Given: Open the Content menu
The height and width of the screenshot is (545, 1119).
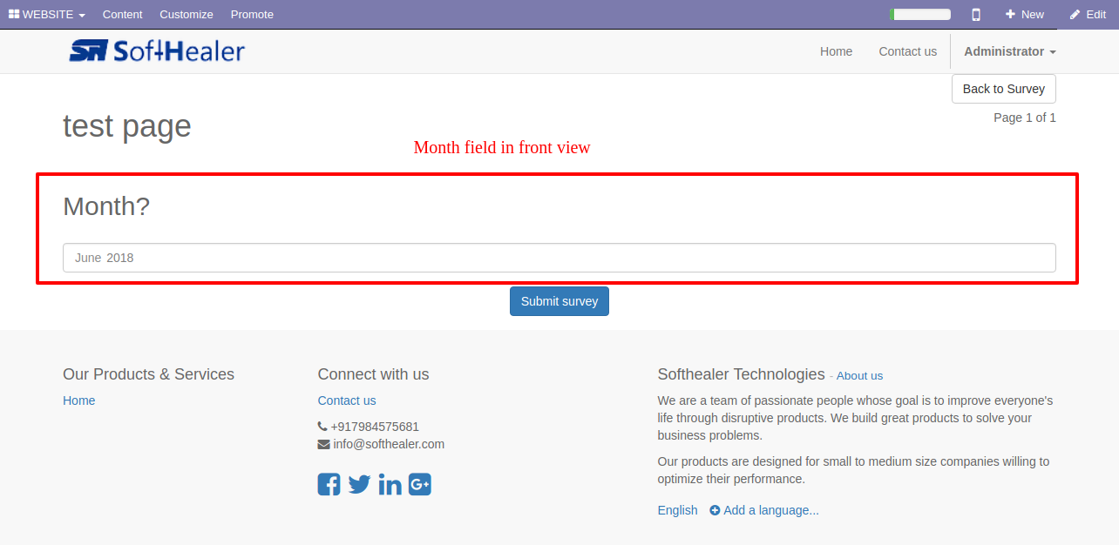Looking at the screenshot, I should click(x=122, y=14).
